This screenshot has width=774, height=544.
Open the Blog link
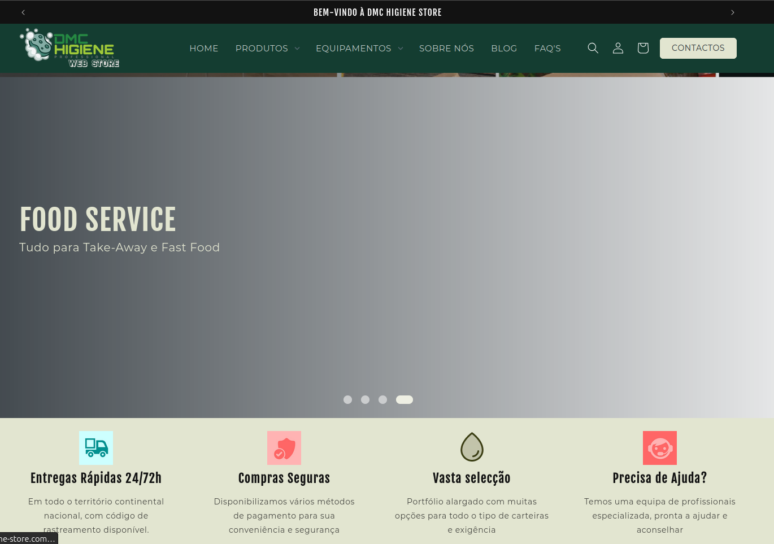(504, 49)
